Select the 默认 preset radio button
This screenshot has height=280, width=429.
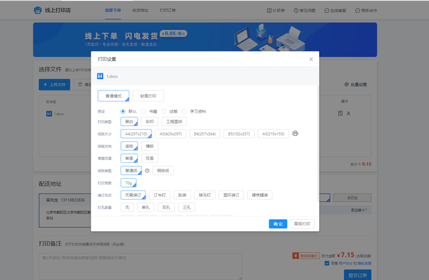(123, 111)
